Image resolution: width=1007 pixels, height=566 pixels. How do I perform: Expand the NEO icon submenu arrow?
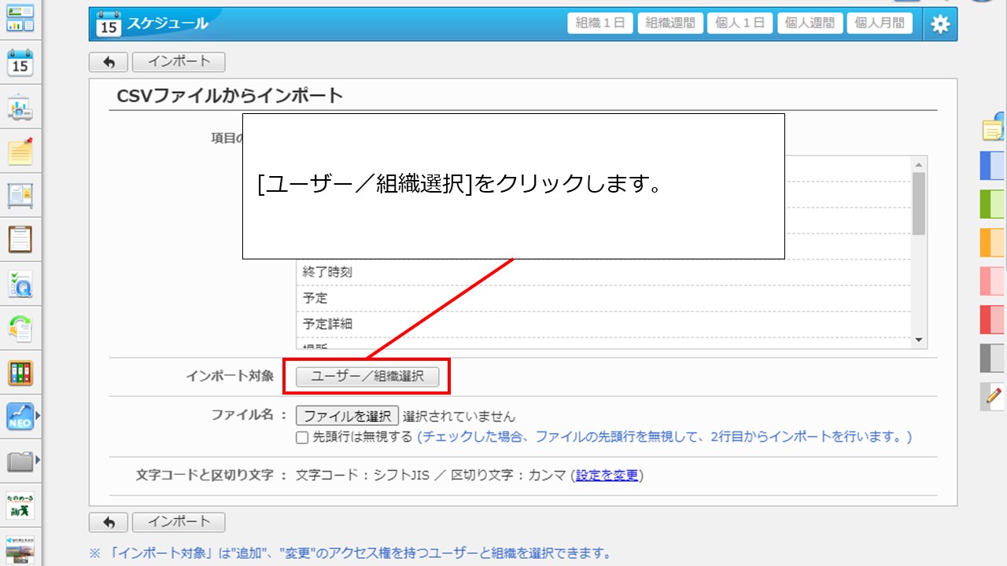pos(38,416)
